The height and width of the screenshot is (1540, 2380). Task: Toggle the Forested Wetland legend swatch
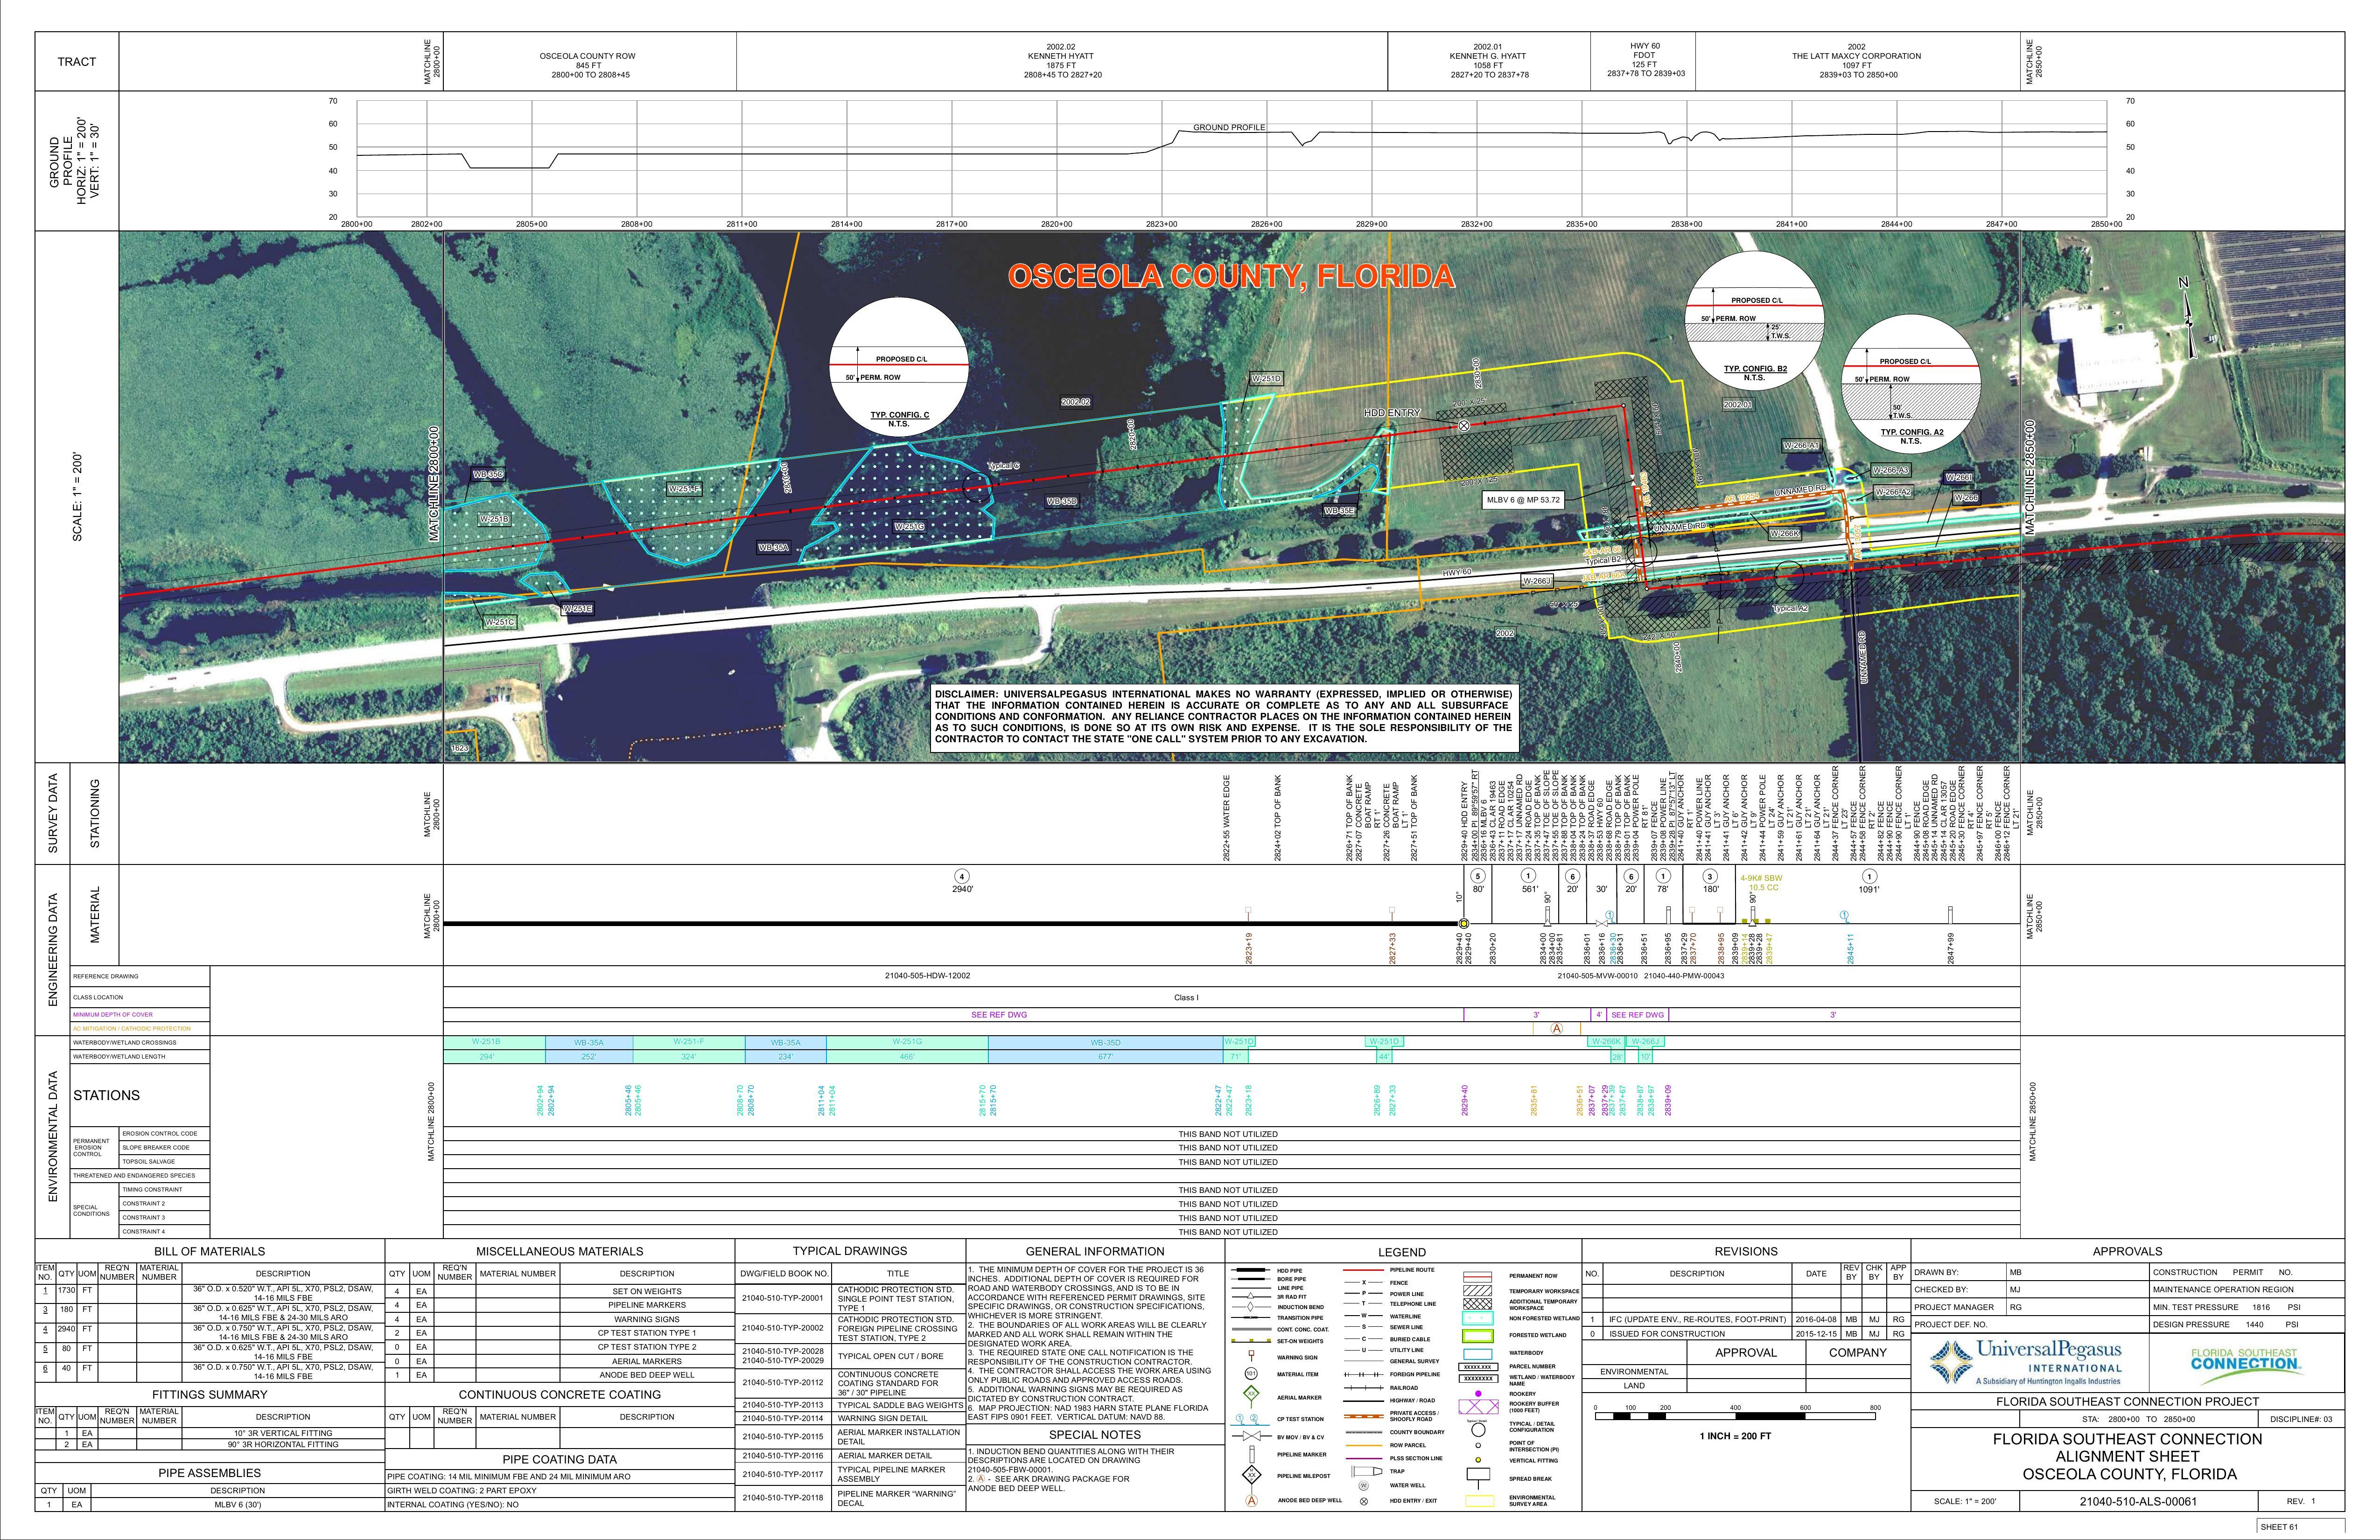[x=1478, y=1336]
